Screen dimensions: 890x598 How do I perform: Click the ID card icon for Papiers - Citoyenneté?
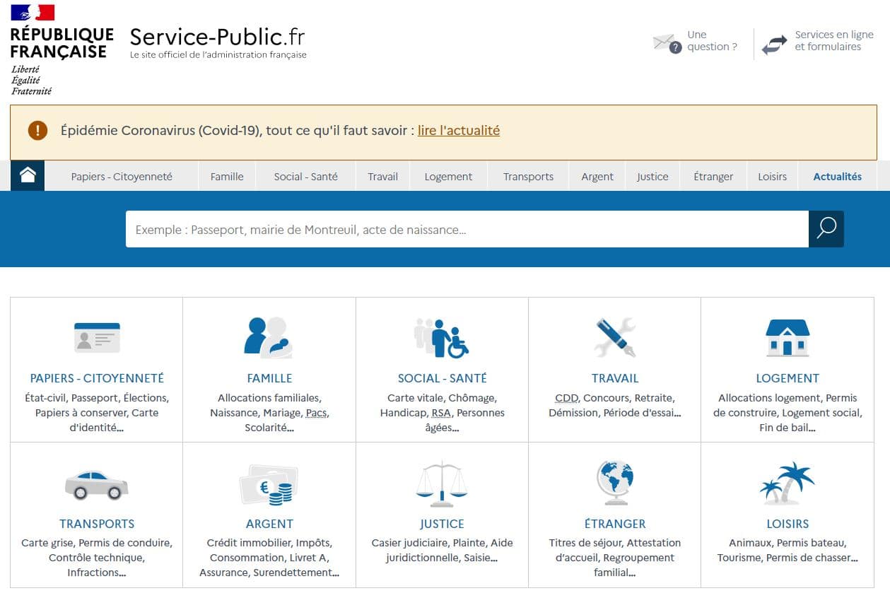pos(97,338)
